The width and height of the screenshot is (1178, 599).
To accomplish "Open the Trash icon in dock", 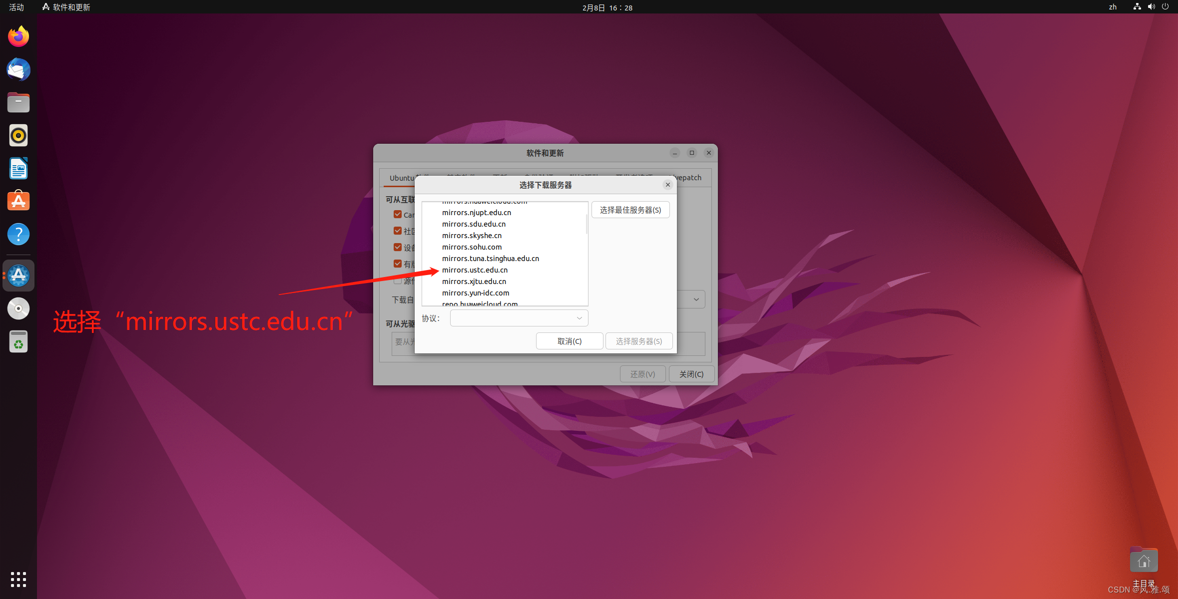I will (x=18, y=342).
